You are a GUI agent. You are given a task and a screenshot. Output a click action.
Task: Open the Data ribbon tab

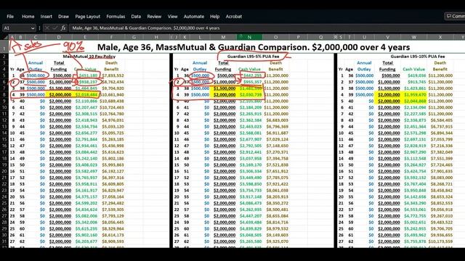click(136, 17)
